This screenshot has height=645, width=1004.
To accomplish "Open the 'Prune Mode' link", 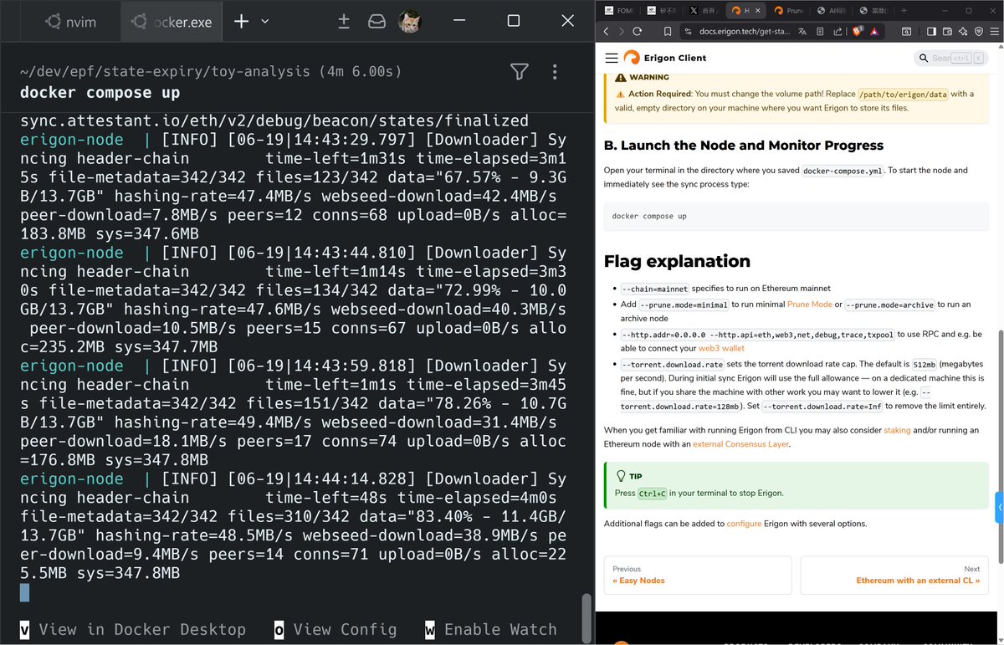I will [809, 305].
